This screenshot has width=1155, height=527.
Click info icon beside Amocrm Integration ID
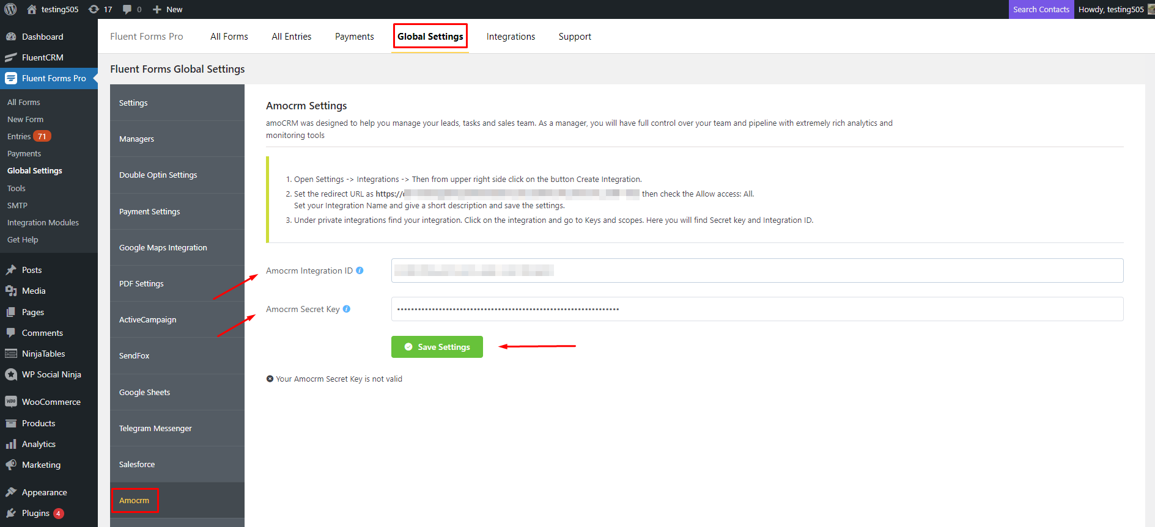coord(360,271)
